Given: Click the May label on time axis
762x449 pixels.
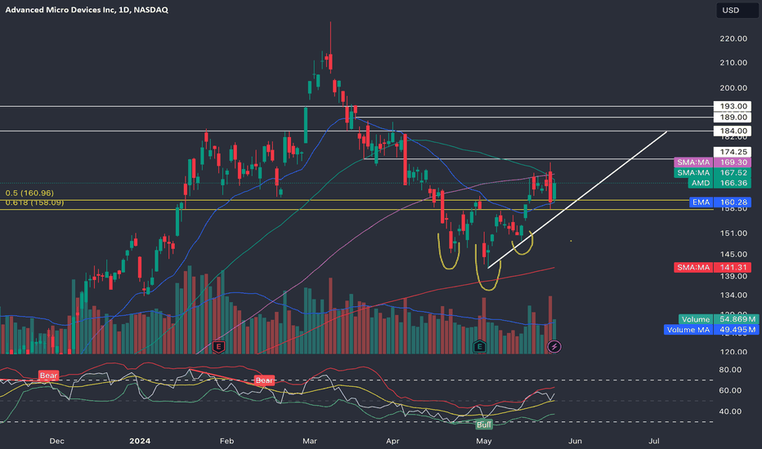Looking at the screenshot, I should coord(483,441).
